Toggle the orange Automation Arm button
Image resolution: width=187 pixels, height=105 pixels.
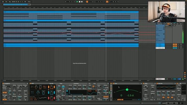coord(87,2)
